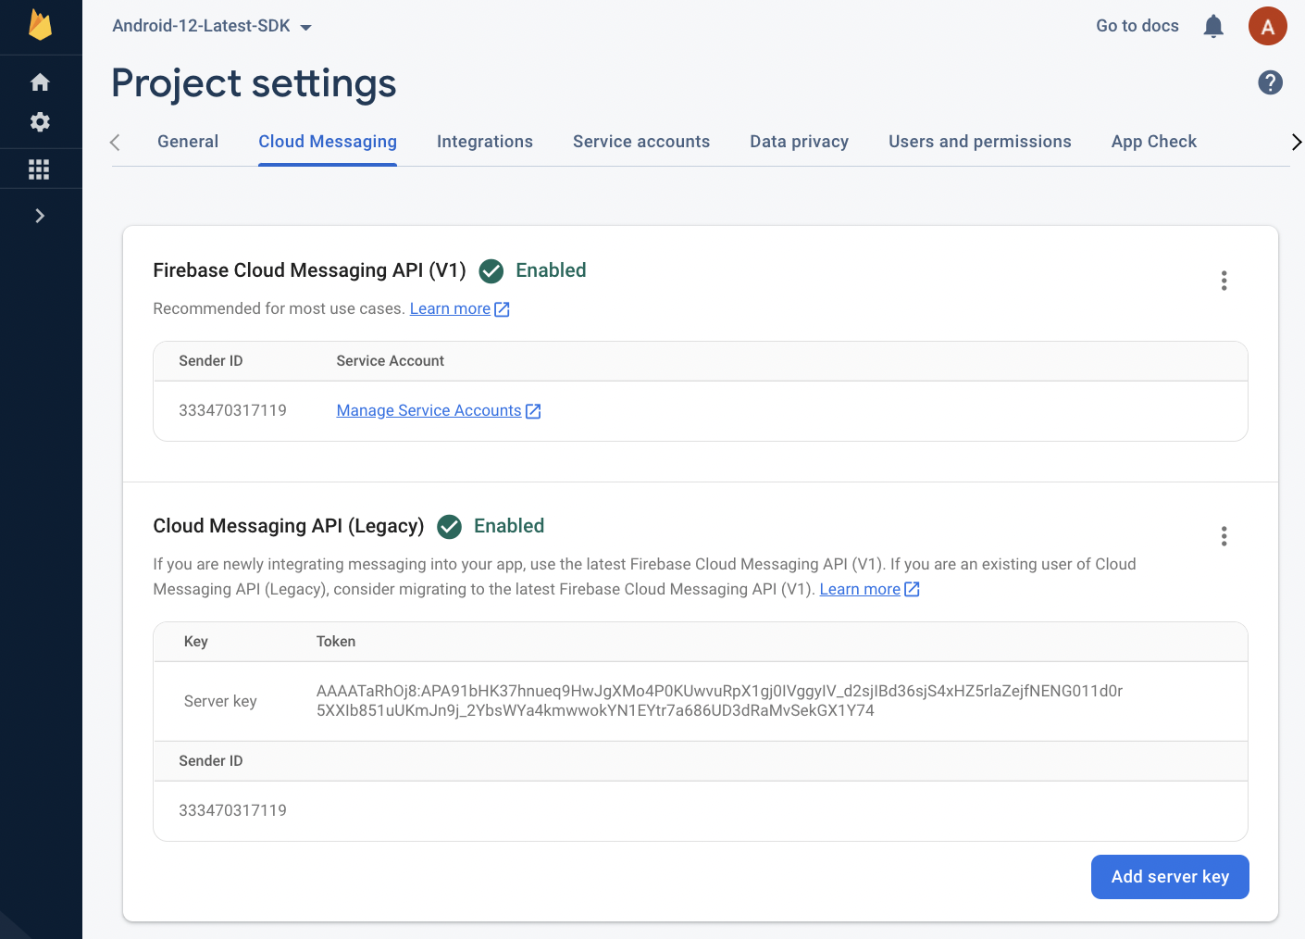Click the Server key row label
The image size is (1305, 939).
click(x=220, y=701)
